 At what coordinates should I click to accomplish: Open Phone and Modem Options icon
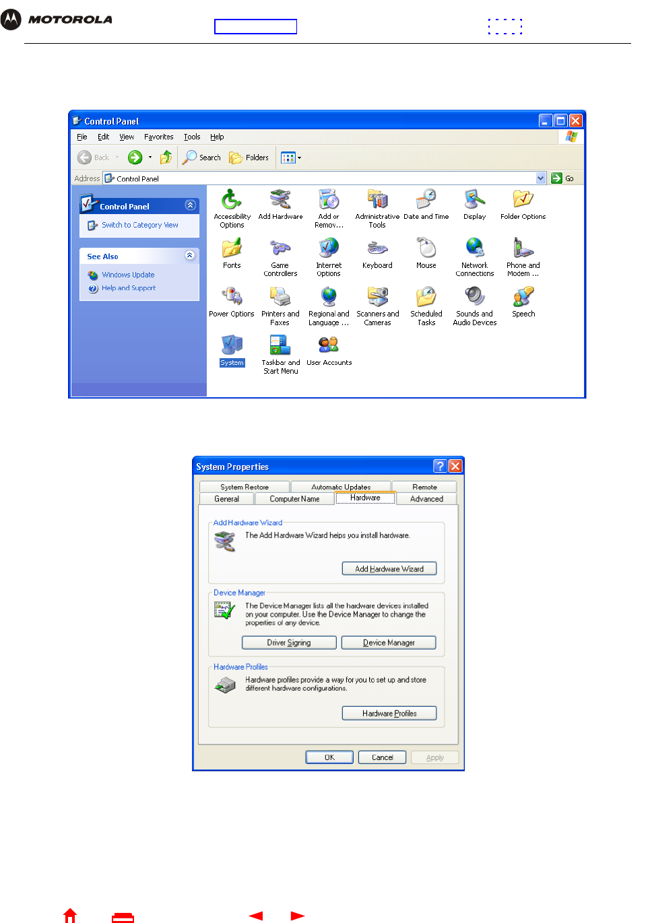tap(523, 257)
